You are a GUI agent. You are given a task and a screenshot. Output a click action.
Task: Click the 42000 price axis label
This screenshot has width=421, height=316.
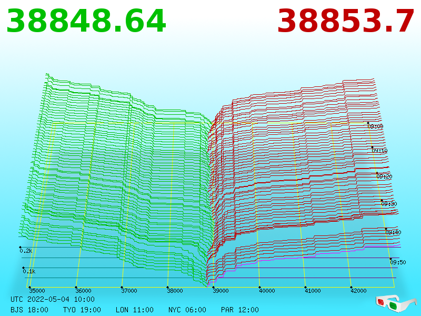click(x=359, y=291)
